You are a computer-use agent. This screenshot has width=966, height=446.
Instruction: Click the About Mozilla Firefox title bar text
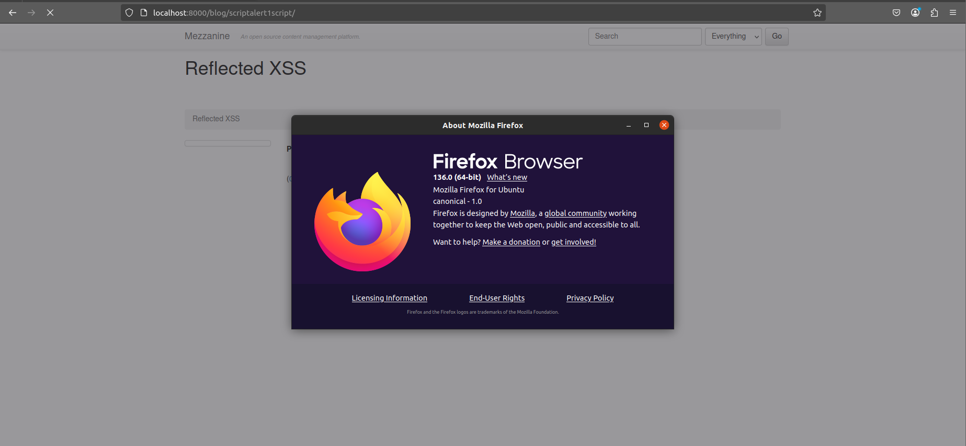pyautogui.click(x=483, y=125)
